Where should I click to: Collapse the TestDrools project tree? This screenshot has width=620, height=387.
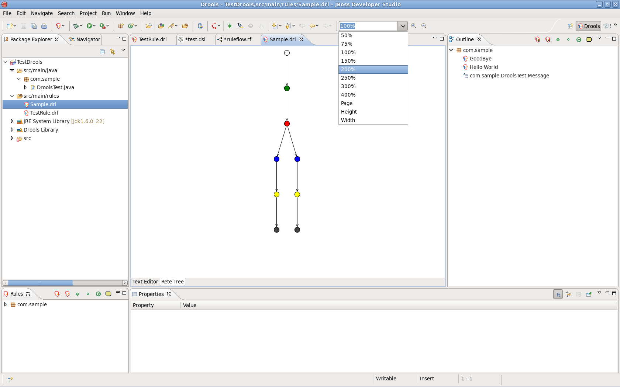pos(5,62)
